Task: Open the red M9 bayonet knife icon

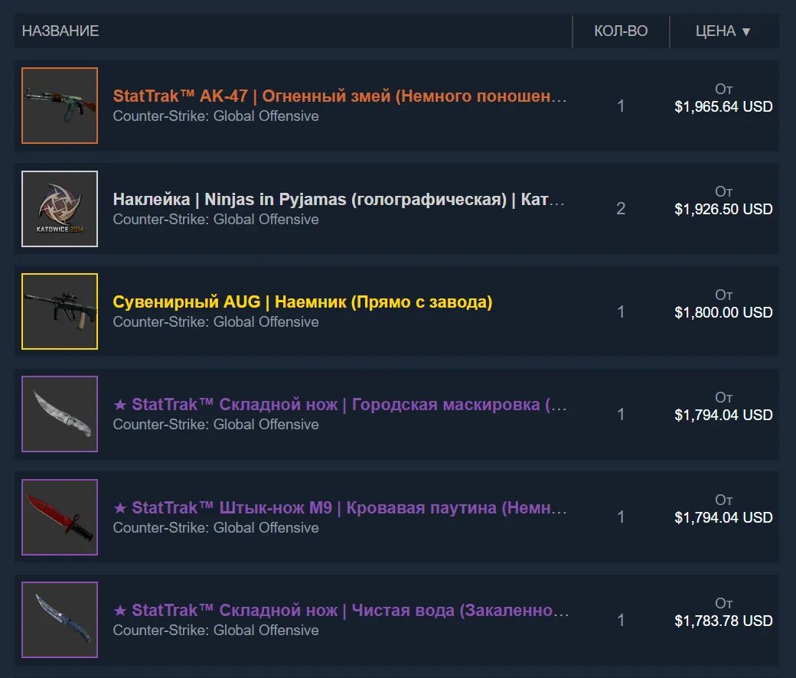Action: click(x=60, y=517)
